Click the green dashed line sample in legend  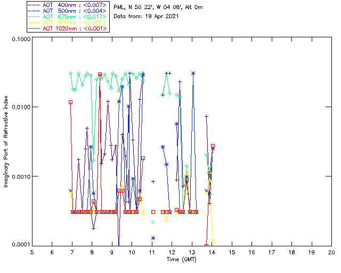click(34, 17)
